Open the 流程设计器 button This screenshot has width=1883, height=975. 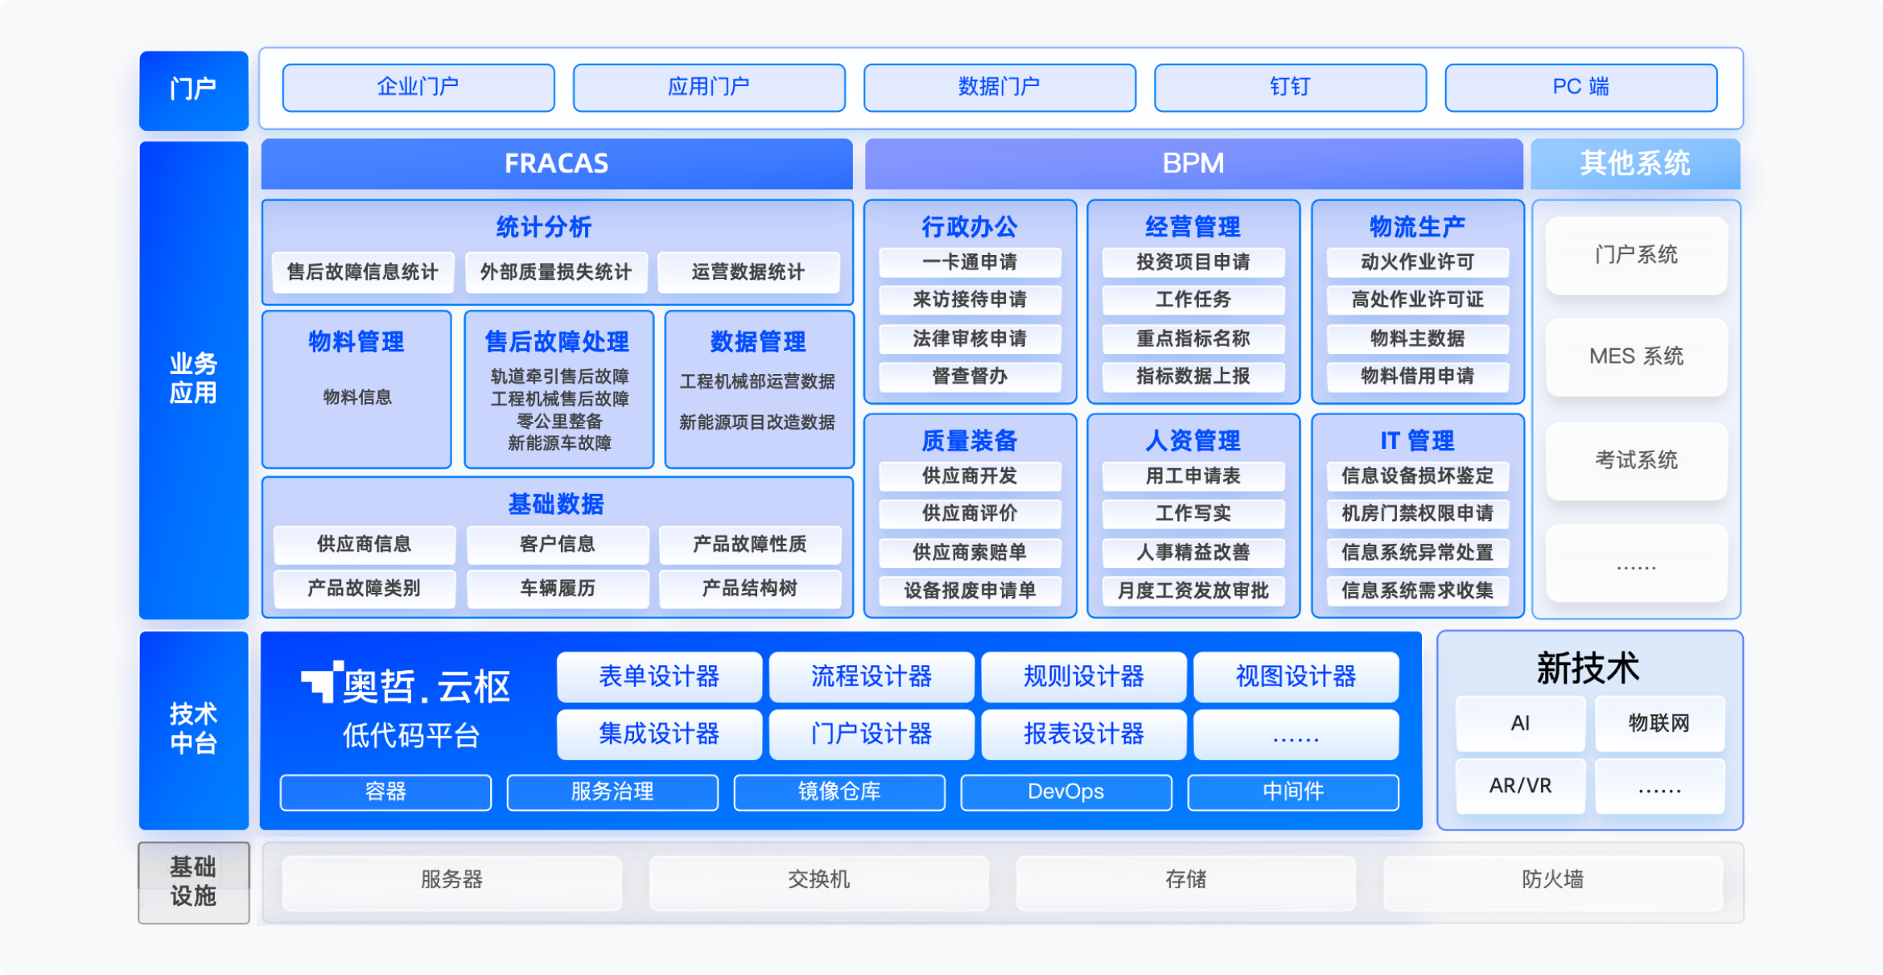[x=871, y=677]
